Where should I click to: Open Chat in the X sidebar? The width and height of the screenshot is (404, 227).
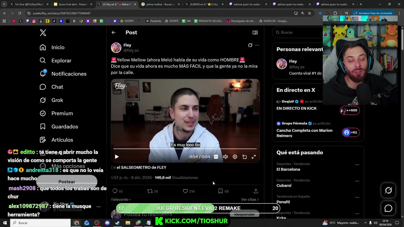coord(51,87)
